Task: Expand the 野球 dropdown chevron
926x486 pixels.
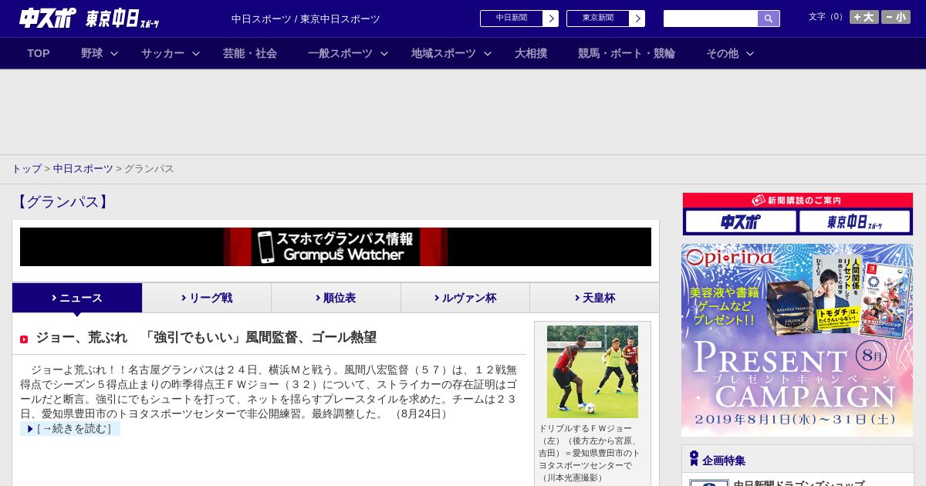Action: (x=114, y=53)
